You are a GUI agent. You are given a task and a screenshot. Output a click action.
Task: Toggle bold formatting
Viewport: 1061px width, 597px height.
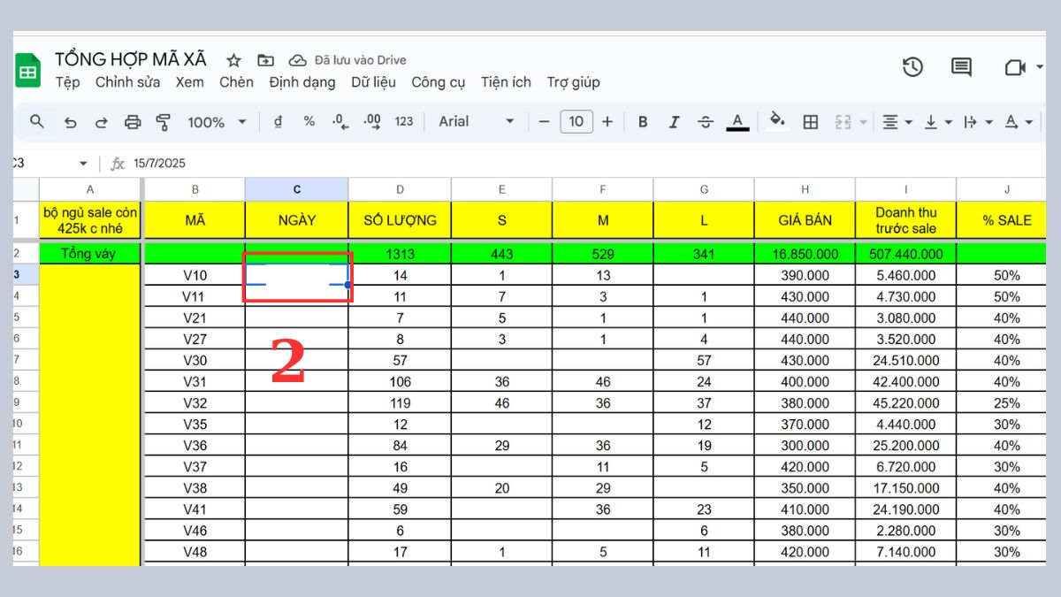click(643, 122)
